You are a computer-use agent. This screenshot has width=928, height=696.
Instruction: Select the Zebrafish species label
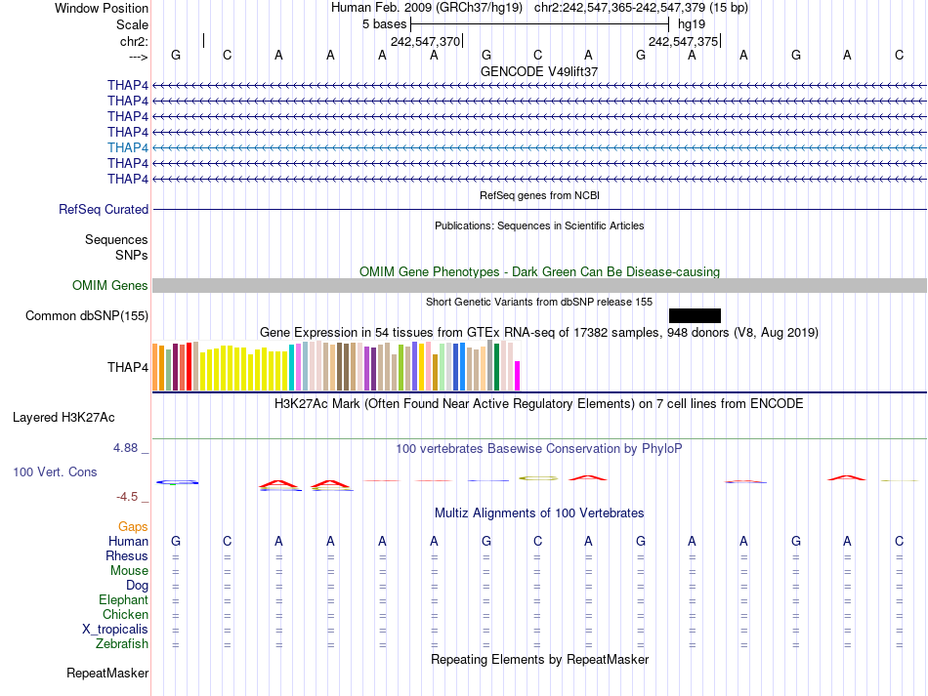tap(122, 643)
